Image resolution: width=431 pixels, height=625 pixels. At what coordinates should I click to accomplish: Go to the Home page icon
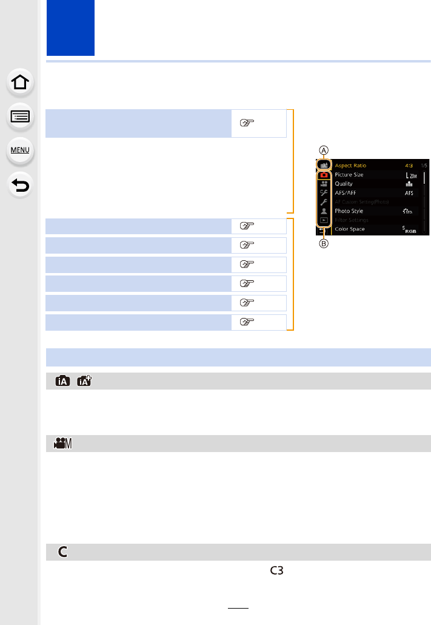pyautogui.click(x=20, y=83)
